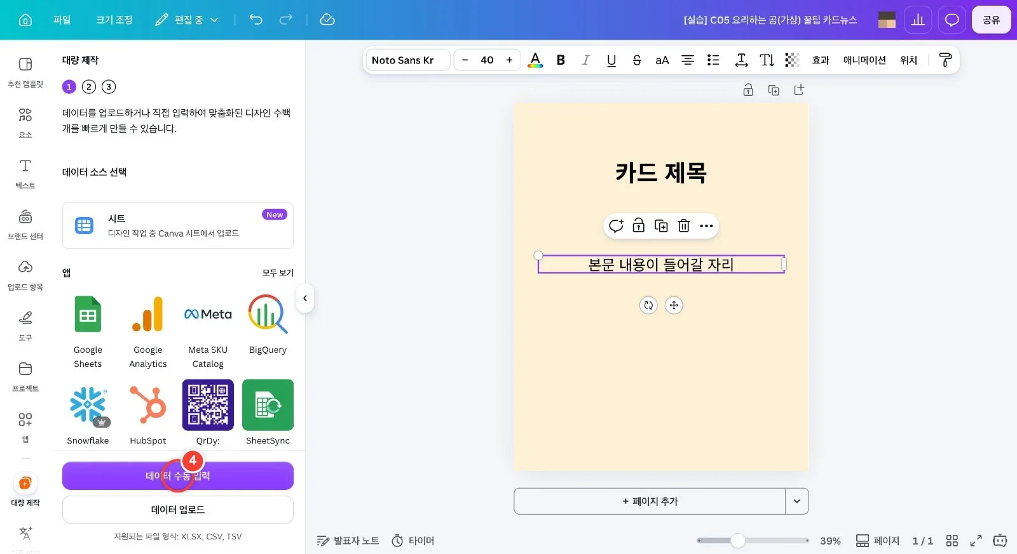
Task: Increase font size with plus
Action: 509,60
